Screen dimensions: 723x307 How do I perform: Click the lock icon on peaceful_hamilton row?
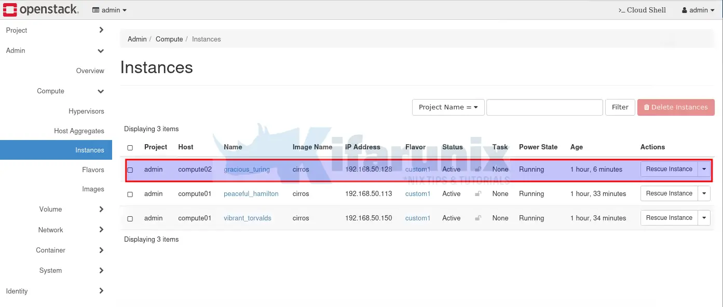click(x=478, y=193)
